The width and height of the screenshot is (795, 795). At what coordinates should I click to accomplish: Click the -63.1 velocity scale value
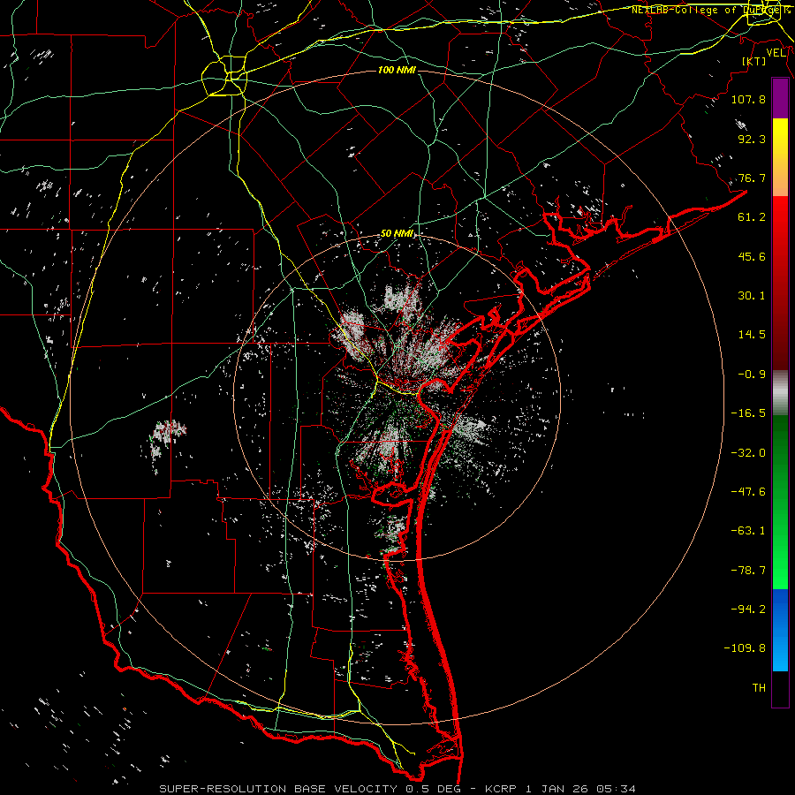click(748, 531)
